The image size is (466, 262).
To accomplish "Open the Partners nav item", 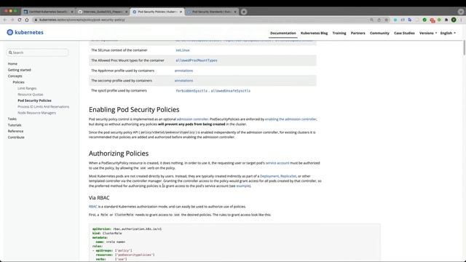I will pyautogui.click(x=358, y=33).
